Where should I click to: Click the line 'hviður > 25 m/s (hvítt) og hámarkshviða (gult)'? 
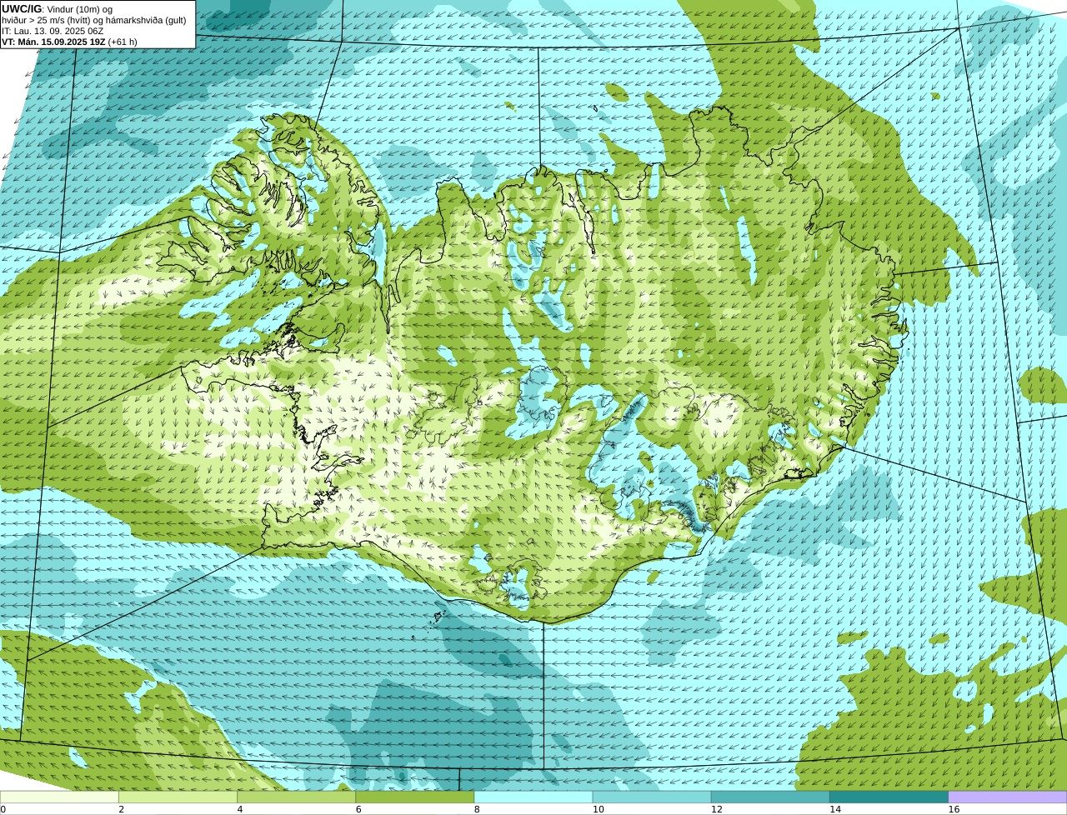pos(94,20)
